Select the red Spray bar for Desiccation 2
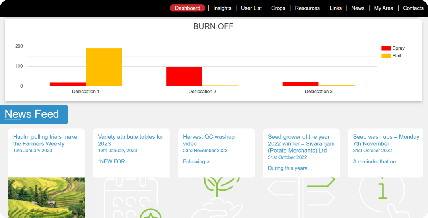 click(184, 76)
